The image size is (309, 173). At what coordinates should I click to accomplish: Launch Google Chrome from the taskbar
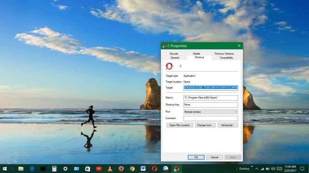point(132,169)
